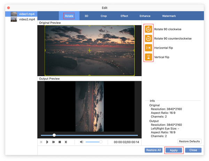
Task: Mute audio with the speaker icon
Action: pyautogui.click(x=82, y=142)
